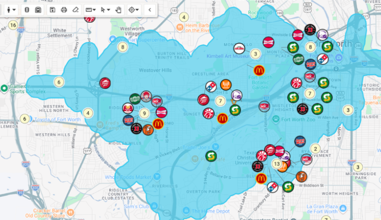Image resolution: width=381 pixels, height=220 pixels.
Task: Click the Cracker Barrel Old Country Store pin
Action: click(70, 212)
